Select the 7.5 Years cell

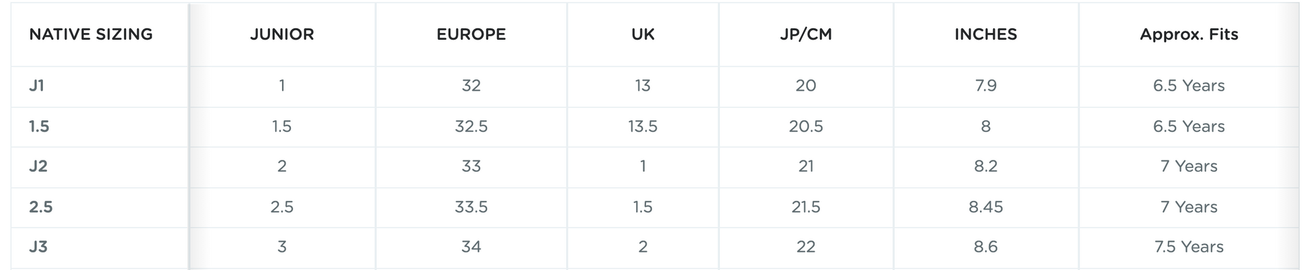click(1189, 247)
